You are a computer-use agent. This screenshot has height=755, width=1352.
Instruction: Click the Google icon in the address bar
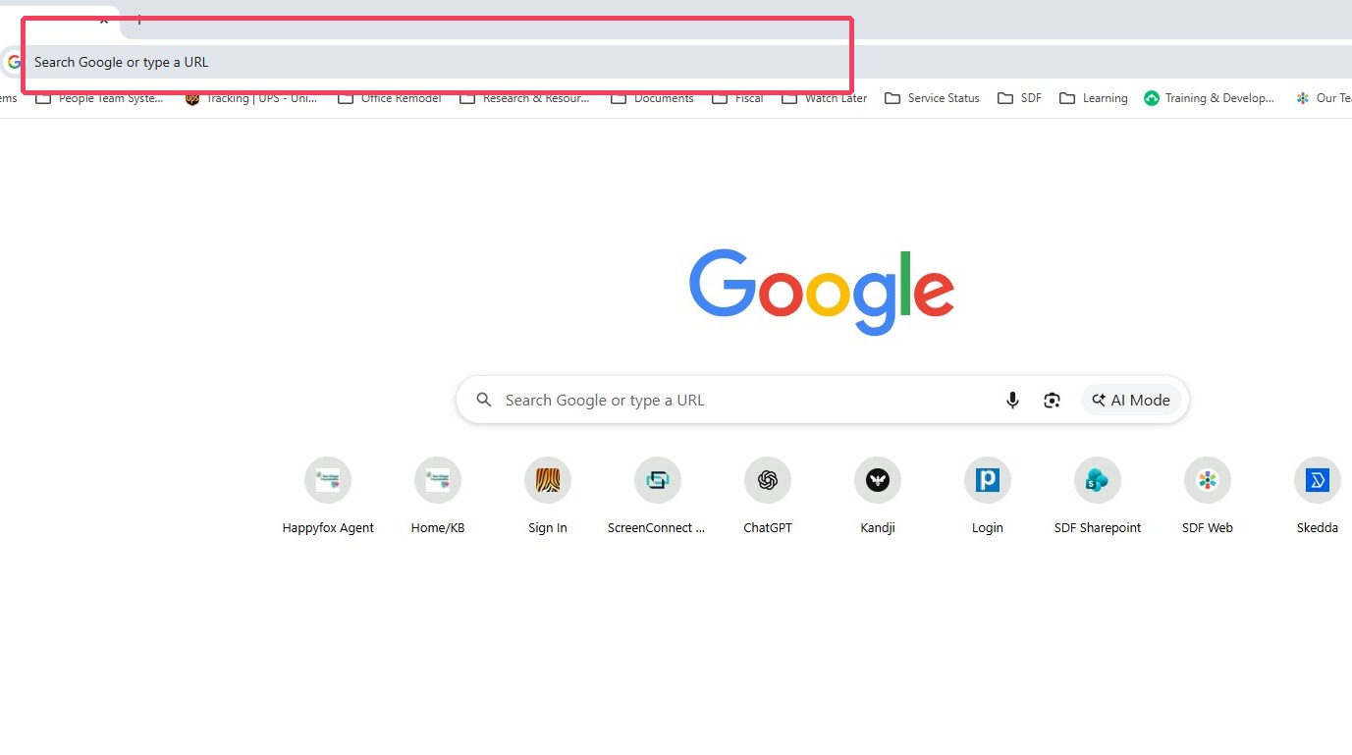(x=14, y=62)
